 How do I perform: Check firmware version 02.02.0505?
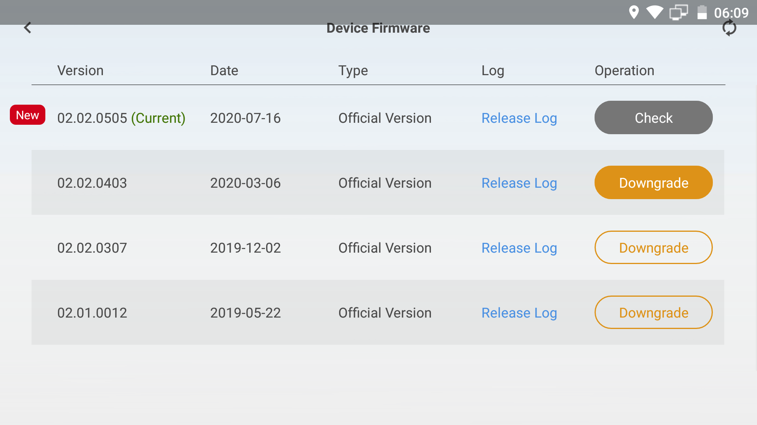(x=653, y=118)
